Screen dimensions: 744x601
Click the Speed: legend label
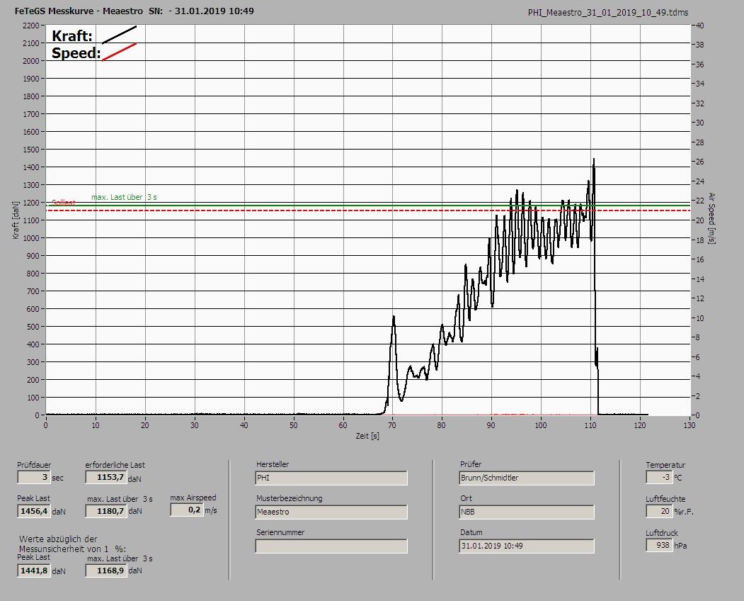tap(76, 52)
